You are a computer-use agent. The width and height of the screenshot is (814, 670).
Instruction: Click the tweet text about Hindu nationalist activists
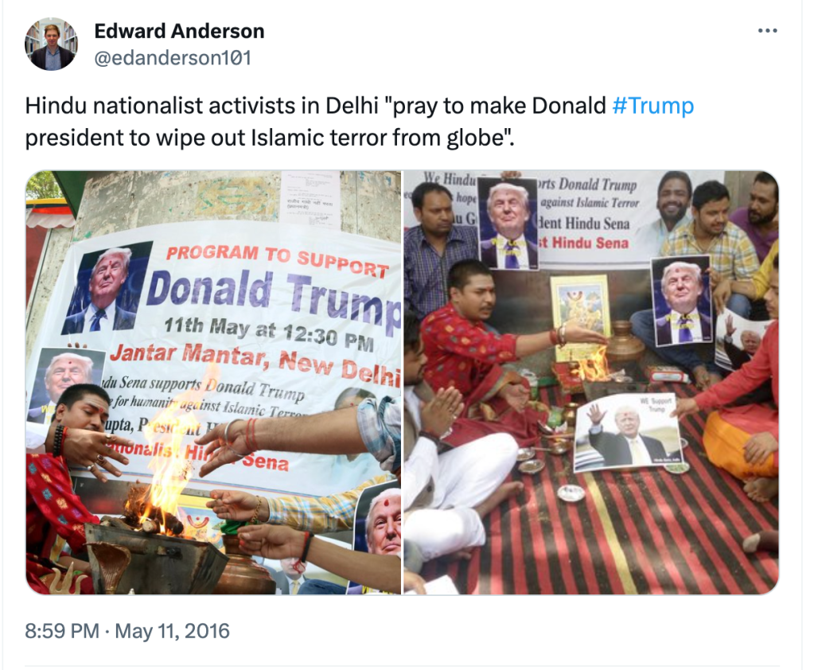coord(359,122)
